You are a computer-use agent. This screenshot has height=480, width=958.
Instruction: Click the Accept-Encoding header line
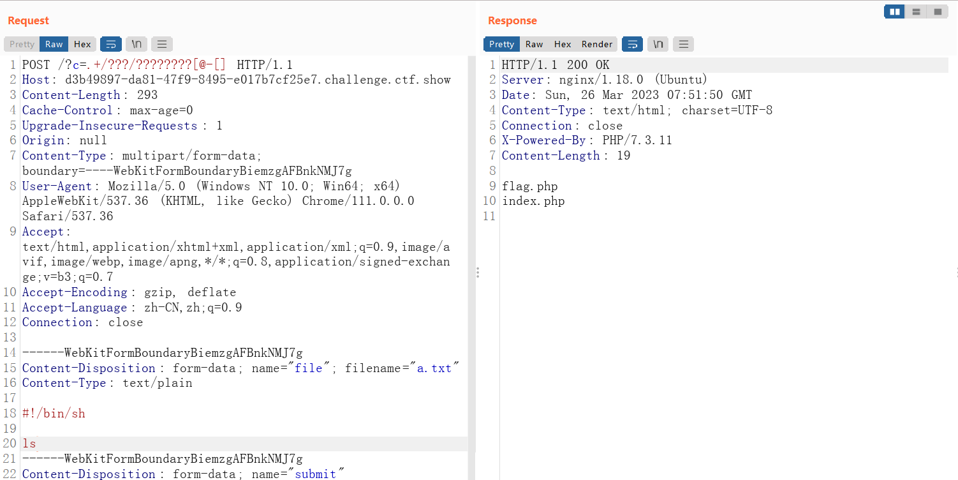click(x=129, y=292)
